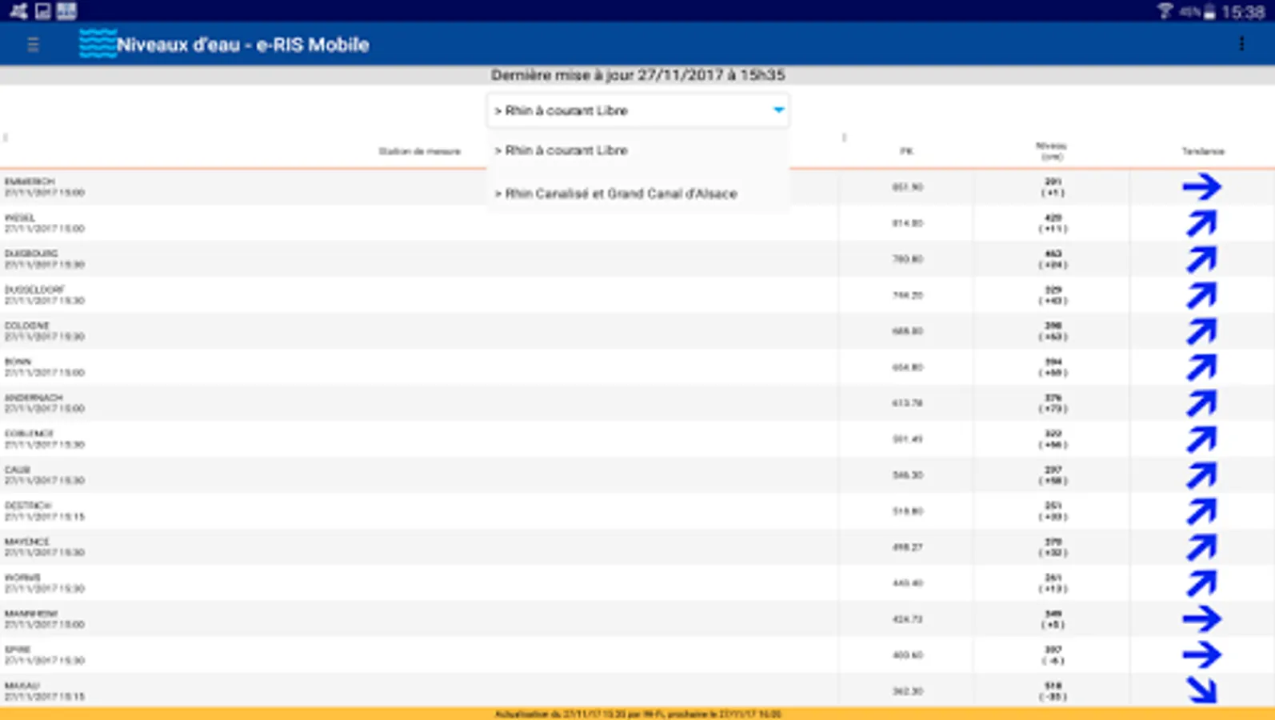This screenshot has height=720, width=1275.
Task: Click the rising trend arrow for Andernach
Action: 1201,403
